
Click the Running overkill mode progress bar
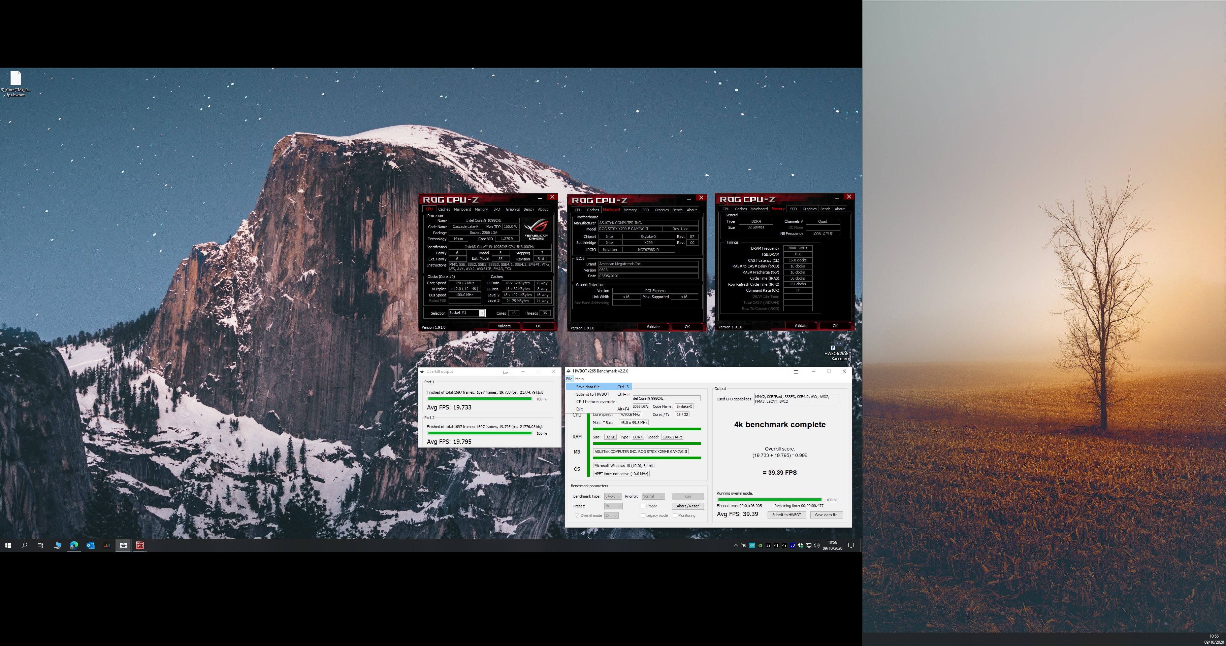(x=770, y=500)
